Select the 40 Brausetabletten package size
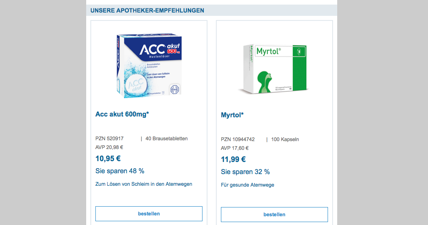The height and width of the screenshot is (225, 428). tap(167, 139)
